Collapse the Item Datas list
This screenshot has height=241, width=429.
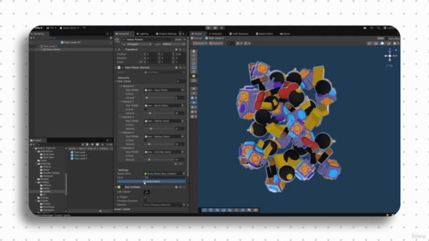116,82
